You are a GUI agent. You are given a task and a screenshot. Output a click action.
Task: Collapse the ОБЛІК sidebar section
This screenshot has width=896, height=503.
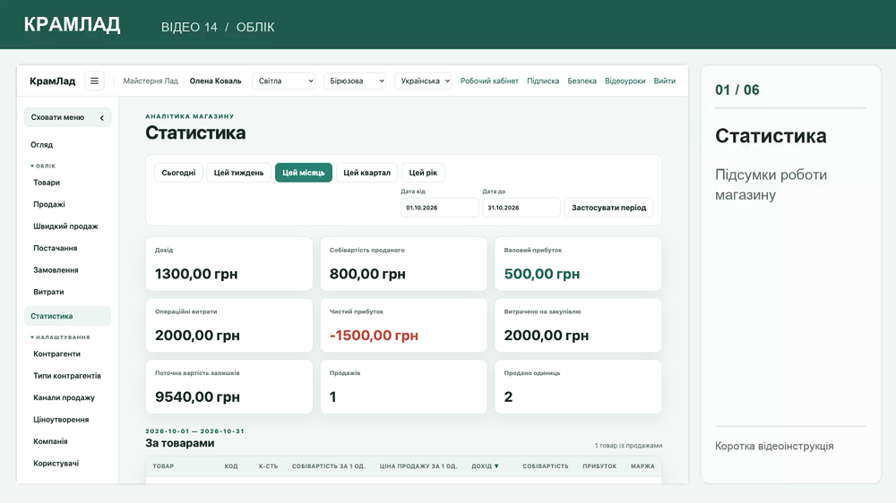[x=32, y=166]
